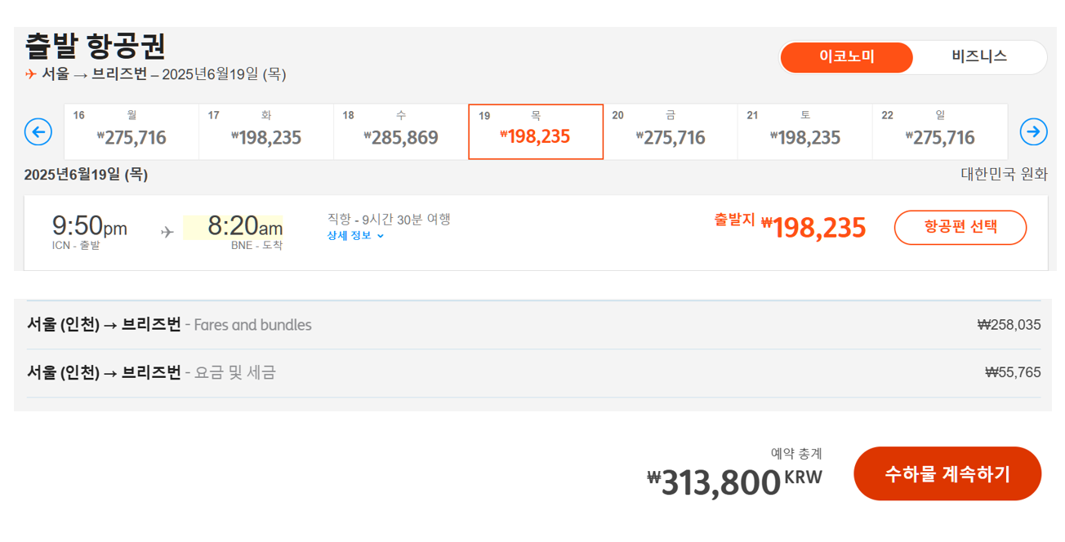Screen dimensions: 1065x542
Task: Click the previous dates left arrow icon
Action: pyautogui.click(x=38, y=131)
